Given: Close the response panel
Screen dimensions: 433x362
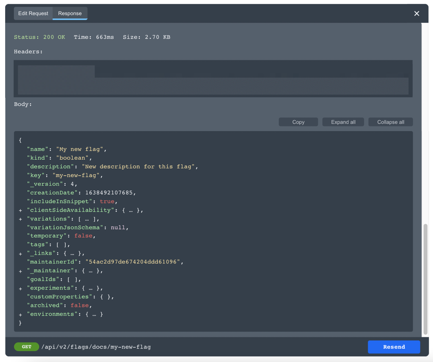Looking at the screenshot, I should 417,13.
